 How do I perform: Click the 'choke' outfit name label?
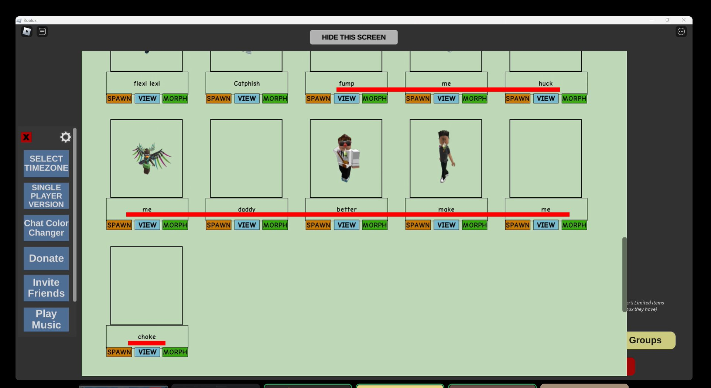(x=147, y=337)
